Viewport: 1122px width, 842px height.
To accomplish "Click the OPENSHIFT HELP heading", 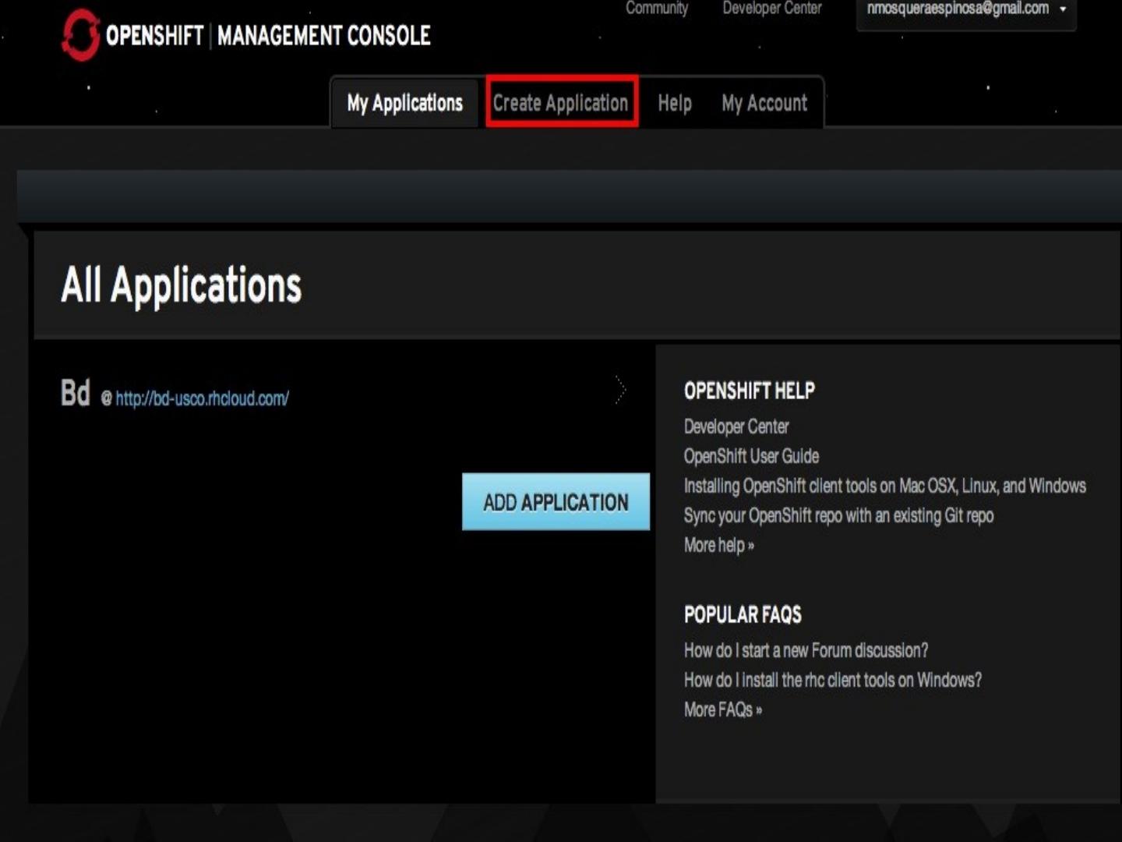I will pyautogui.click(x=750, y=391).
